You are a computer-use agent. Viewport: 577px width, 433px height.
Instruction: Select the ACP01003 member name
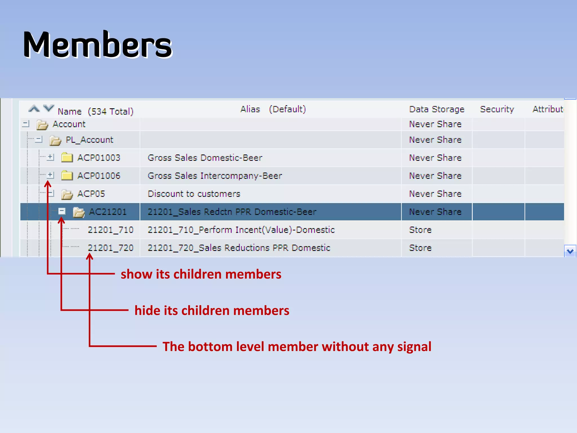point(99,158)
